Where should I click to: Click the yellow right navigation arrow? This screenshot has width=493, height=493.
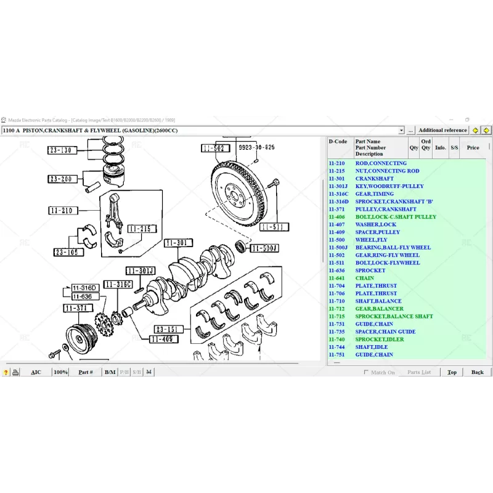click(x=486, y=130)
